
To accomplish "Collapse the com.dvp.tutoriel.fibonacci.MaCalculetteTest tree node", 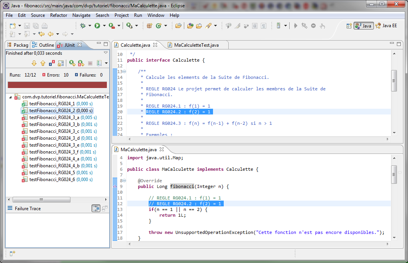I will point(10,97).
